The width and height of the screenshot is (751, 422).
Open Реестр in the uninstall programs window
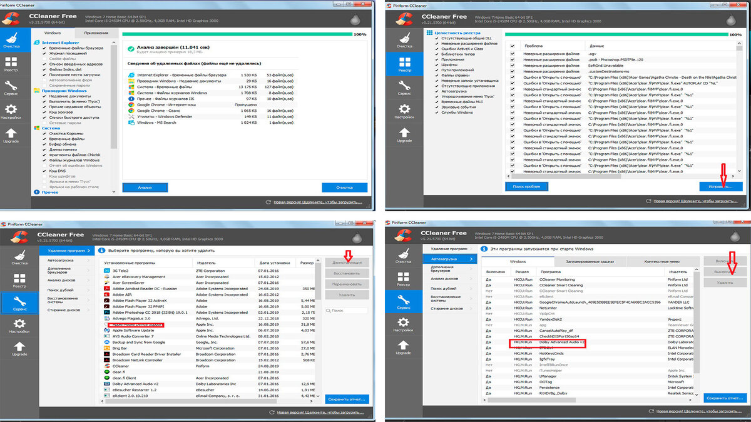coord(19,279)
